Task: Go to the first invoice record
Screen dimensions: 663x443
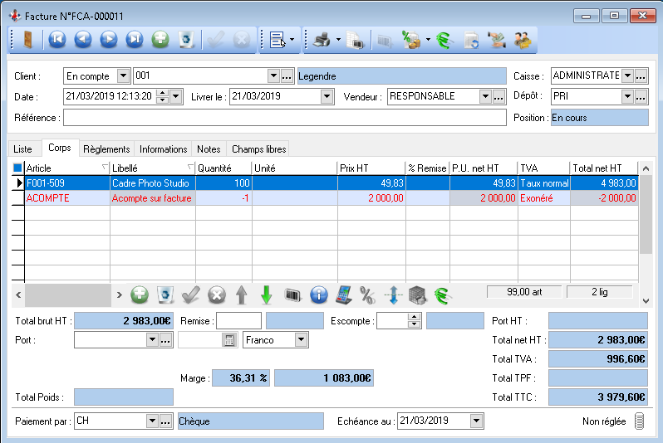Action: [x=56, y=39]
